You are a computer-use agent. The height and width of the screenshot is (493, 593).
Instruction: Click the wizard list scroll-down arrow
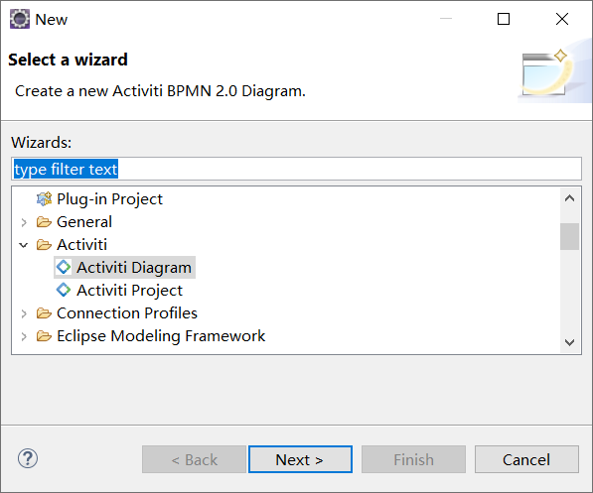tap(569, 342)
